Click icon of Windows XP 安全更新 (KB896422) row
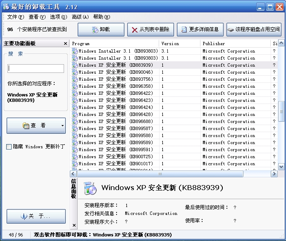Viewport: 286px width, 241px height. 75,93
